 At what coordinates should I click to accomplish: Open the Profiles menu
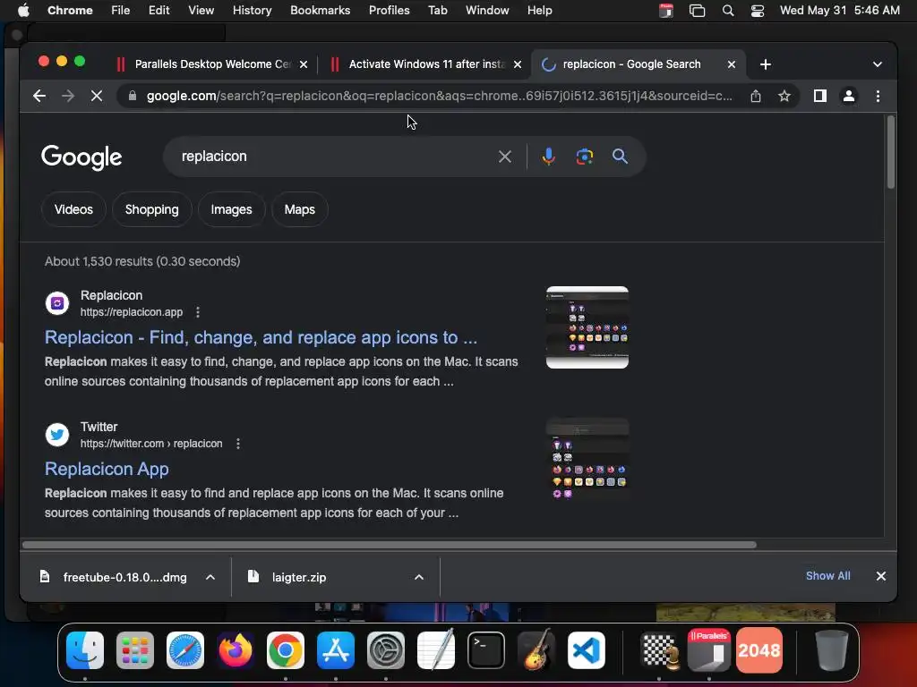click(390, 11)
